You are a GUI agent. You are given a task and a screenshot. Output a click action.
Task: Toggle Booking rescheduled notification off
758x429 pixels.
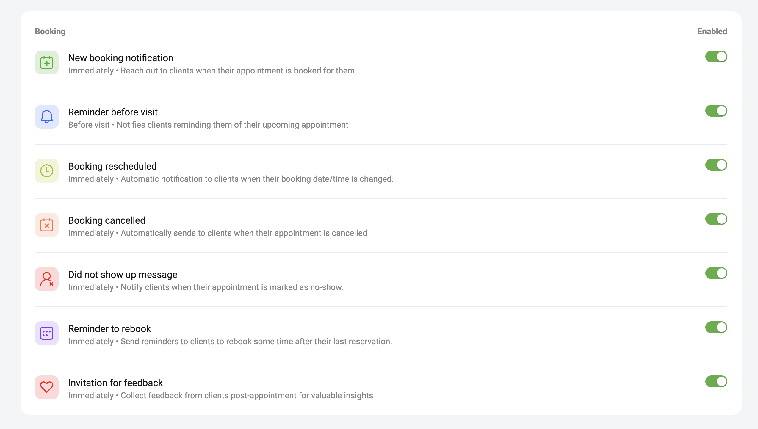pyautogui.click(x=716, y=165)
